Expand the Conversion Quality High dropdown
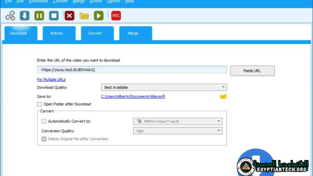Viewport: 313px width, 176px height. click(178, 131)
